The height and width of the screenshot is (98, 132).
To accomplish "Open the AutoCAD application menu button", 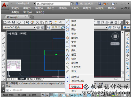I will (5, 5).
